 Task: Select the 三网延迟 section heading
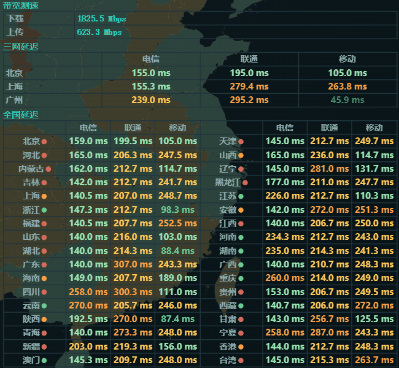click(x=21, y=47)
